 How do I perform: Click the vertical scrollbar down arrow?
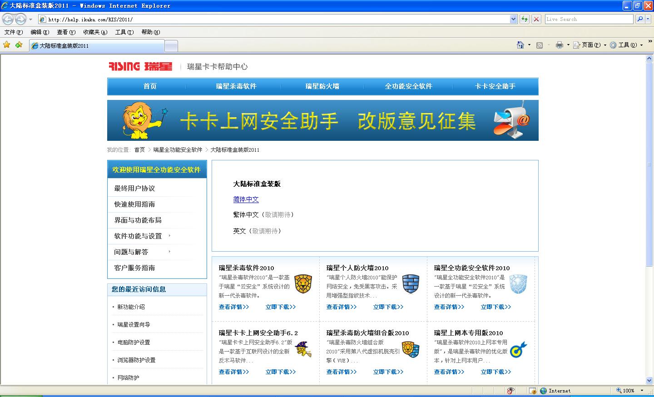click(649, 381)
